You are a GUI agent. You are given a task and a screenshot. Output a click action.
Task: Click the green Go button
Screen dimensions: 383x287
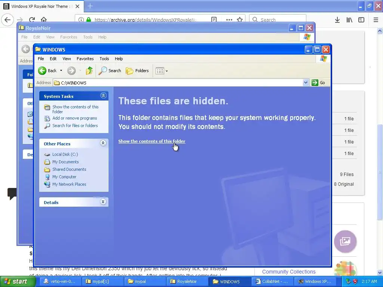point(318,83)
